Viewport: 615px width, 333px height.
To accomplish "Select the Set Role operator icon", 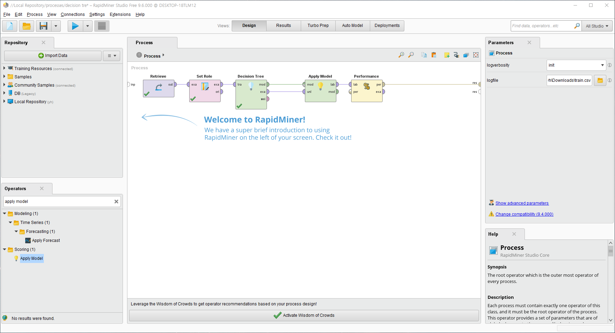I will tap(205, 87).
